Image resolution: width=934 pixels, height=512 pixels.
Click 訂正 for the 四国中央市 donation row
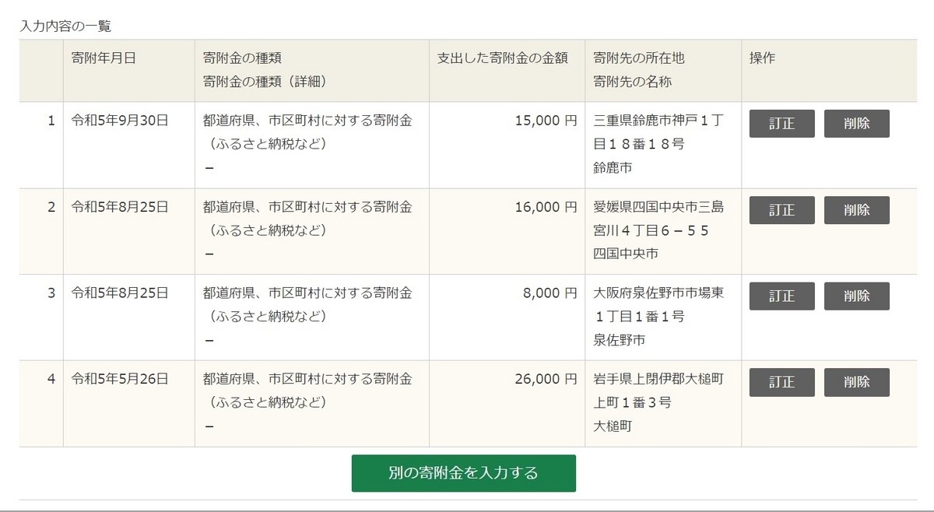point(782,210)
